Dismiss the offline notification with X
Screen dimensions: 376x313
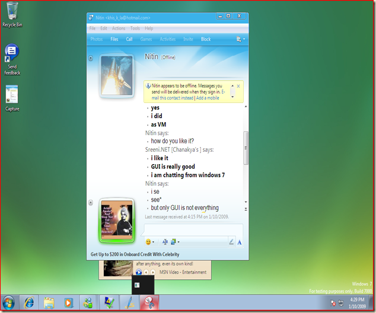(238, 87)
